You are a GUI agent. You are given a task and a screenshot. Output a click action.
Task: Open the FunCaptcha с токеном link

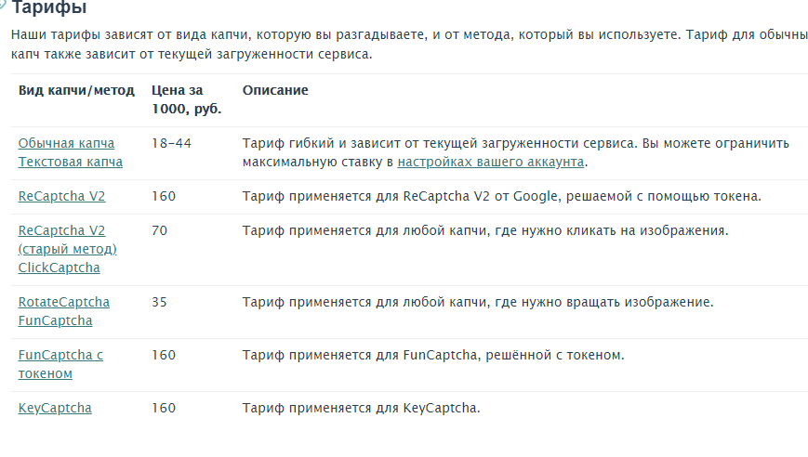(x=60, y=364)
